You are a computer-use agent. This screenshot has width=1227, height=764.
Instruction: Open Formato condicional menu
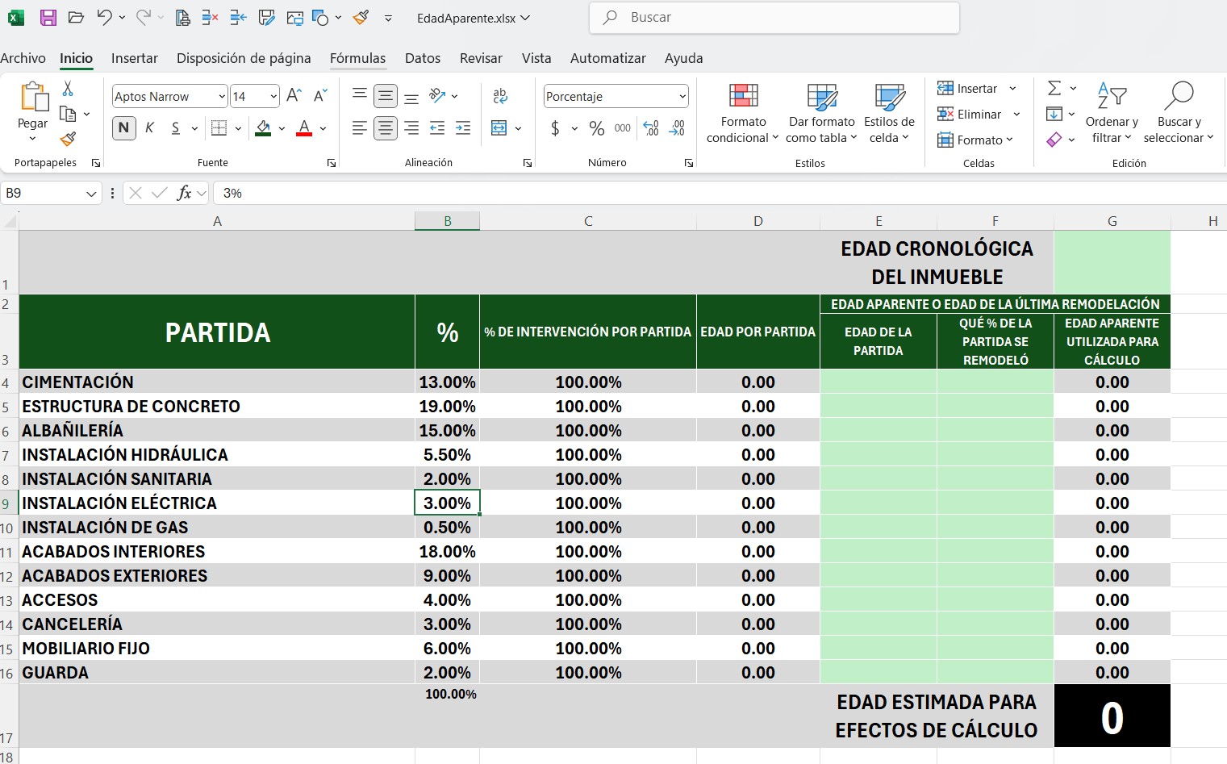pyautogui.click(x=743, y=114)
